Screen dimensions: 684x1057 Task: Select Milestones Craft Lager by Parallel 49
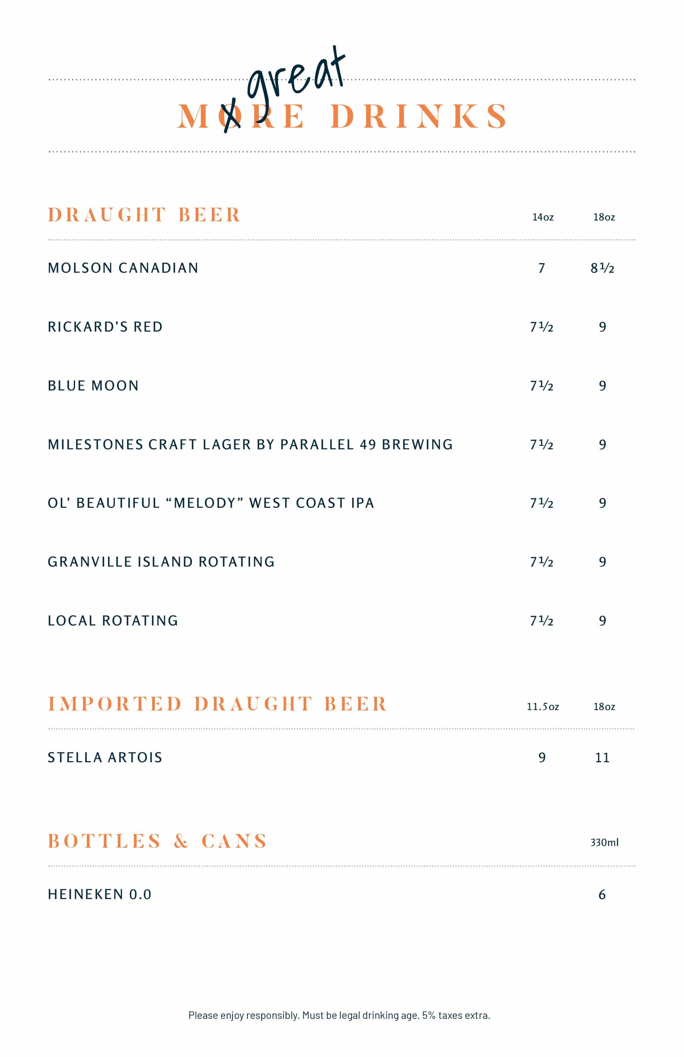(x=250, y=444)
